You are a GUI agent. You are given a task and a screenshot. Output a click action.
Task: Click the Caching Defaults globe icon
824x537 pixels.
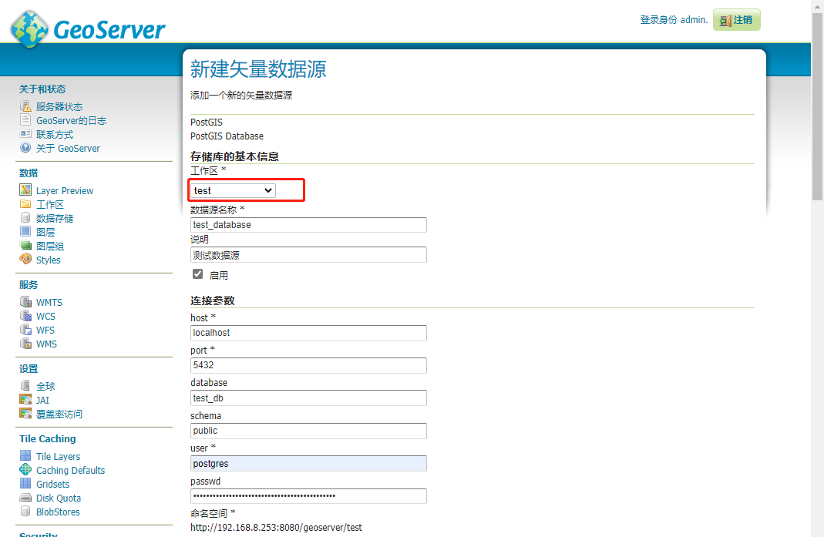[x=25, y=469]
